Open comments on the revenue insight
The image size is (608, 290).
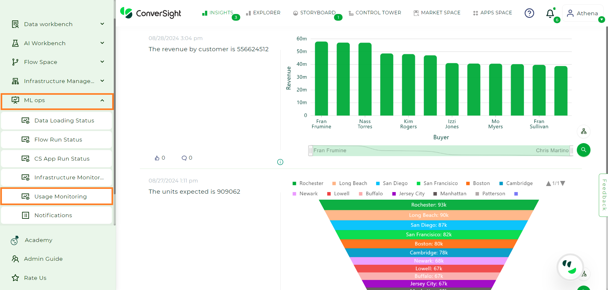tap(184, 158)
